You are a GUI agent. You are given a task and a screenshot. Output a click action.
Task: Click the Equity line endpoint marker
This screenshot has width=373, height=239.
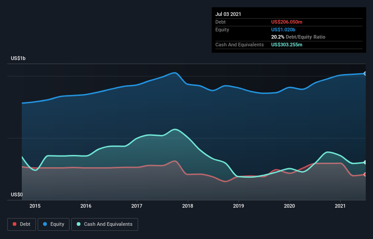coord(365,74)
